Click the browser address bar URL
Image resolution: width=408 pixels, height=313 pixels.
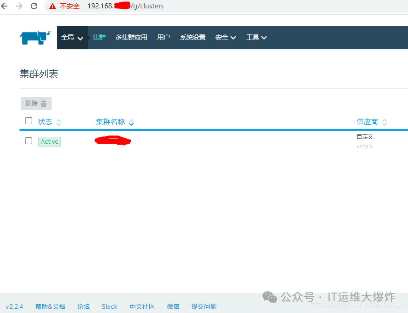click(126, 6)
